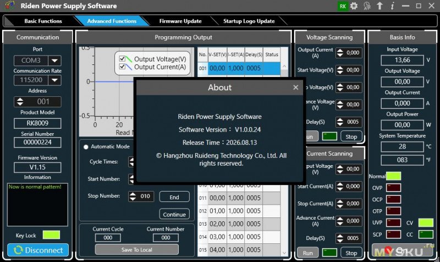440x262 pixels.
Task: Expand the 115200 Communication Rate dropdown
Action: pyautogui.click(x=54, y=80)
